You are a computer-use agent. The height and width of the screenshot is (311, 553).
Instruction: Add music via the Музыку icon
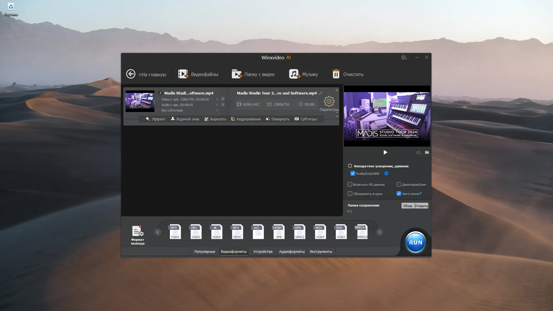[x=294, y=74]
